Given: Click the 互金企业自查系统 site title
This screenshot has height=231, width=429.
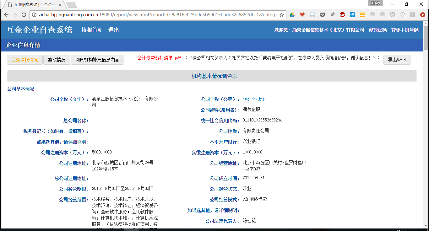Looking at the screenshot, I should (x=39, y=30).
